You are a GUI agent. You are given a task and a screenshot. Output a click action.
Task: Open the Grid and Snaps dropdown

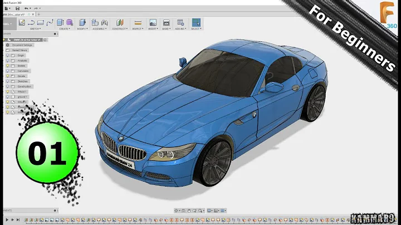coord(217,211)
